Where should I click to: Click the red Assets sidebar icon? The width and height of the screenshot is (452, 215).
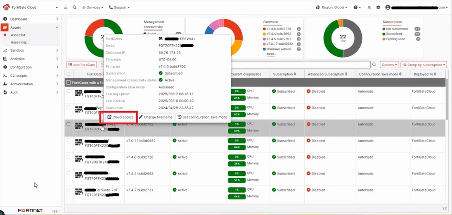(x=5, y=27)
